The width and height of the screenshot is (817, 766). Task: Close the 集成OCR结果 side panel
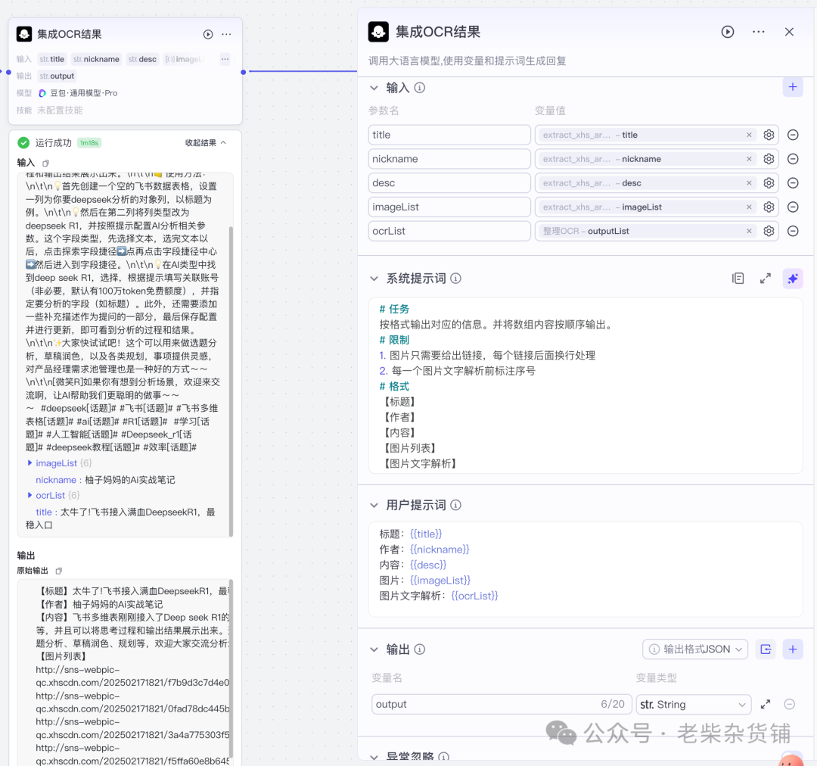pos(789,32)
